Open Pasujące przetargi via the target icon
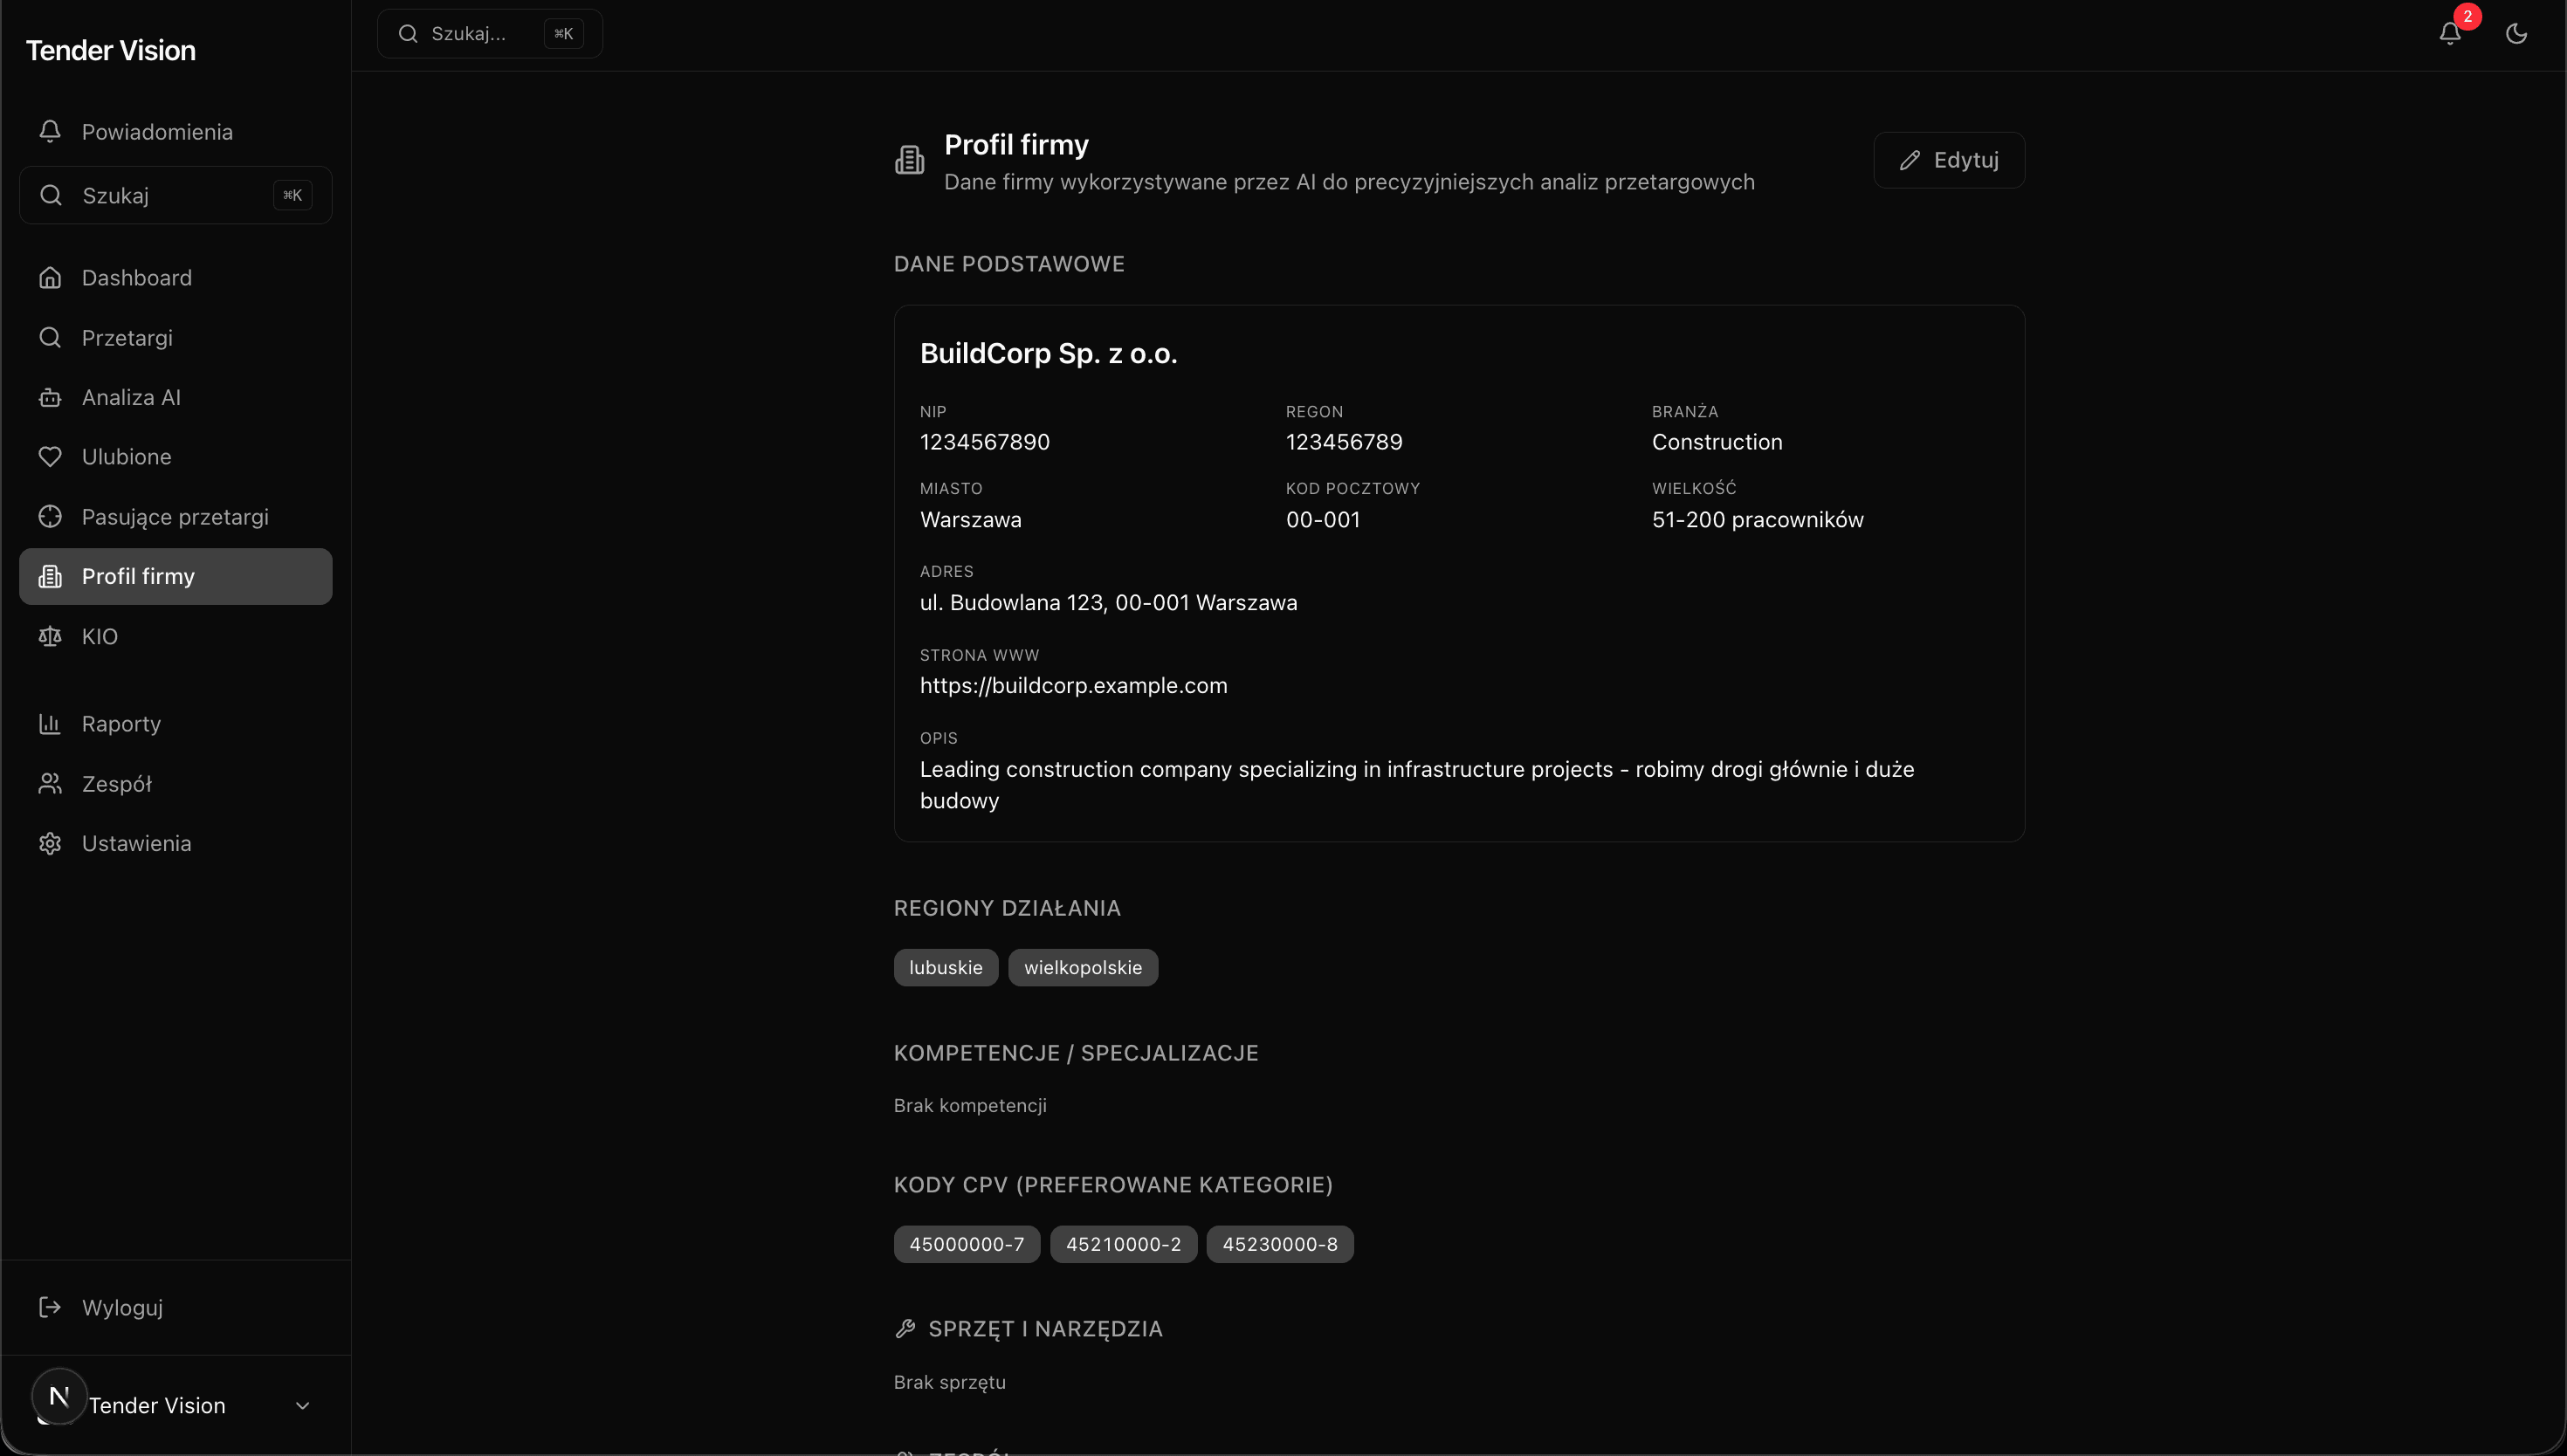2567x1456 pixels. click(50, 516)
